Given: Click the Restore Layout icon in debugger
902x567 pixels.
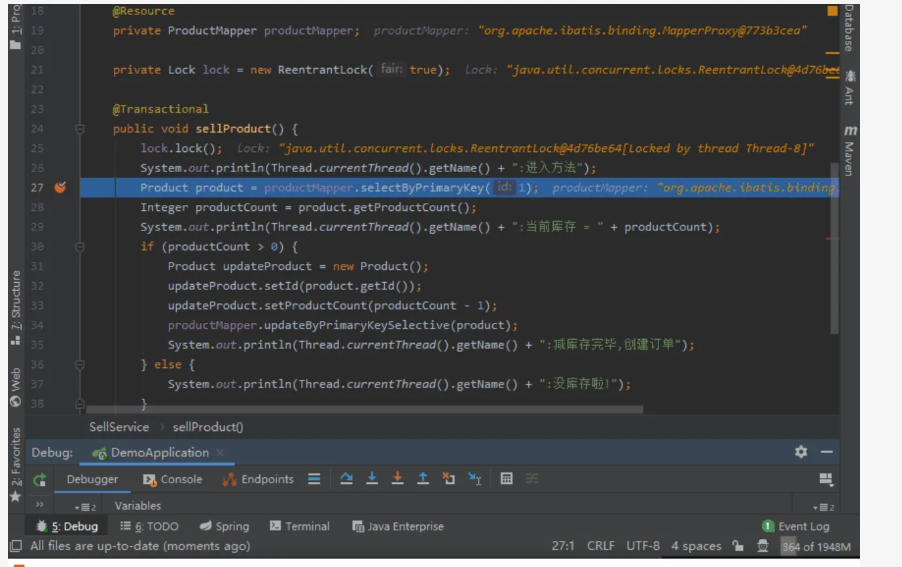Looking at the screenshot, I should pyautogui.click(x=826, y=480).
